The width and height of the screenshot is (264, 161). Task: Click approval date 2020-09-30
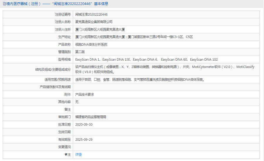click(84, 125)
